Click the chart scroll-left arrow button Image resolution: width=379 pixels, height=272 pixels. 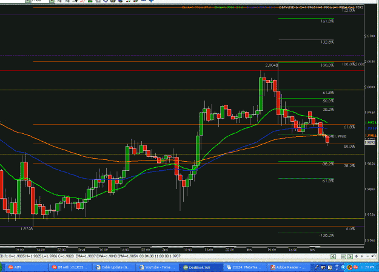tap(333, 256)
